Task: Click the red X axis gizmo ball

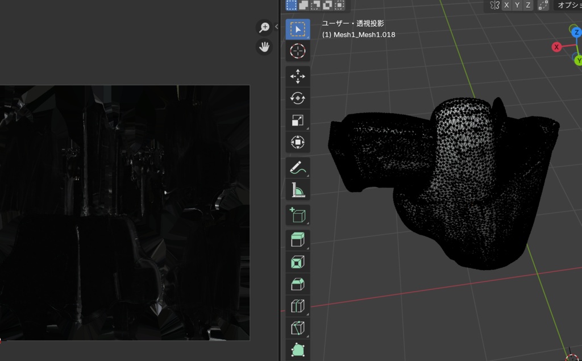Action: [x=556, y=47]
